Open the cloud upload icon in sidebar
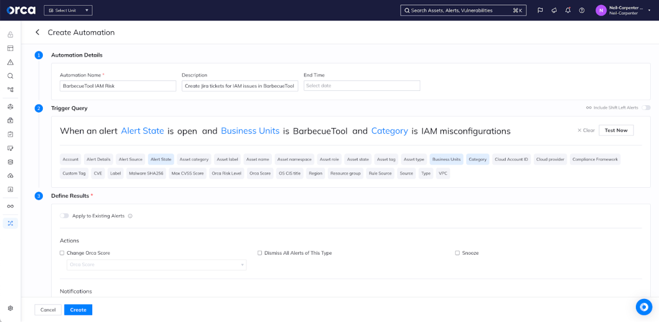The height and width of the screenshot is (322, 659). tap(10, 176)
